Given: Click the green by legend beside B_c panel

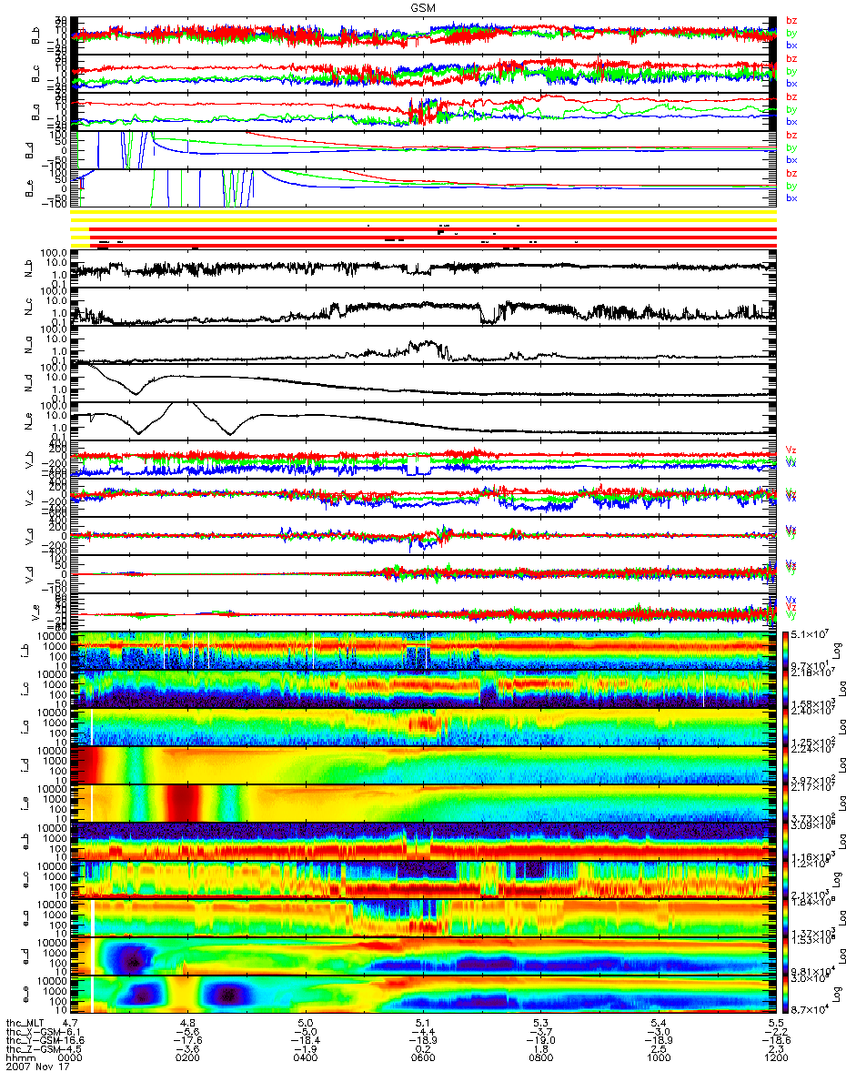Looking at the screenshot, I should point(791,71).
